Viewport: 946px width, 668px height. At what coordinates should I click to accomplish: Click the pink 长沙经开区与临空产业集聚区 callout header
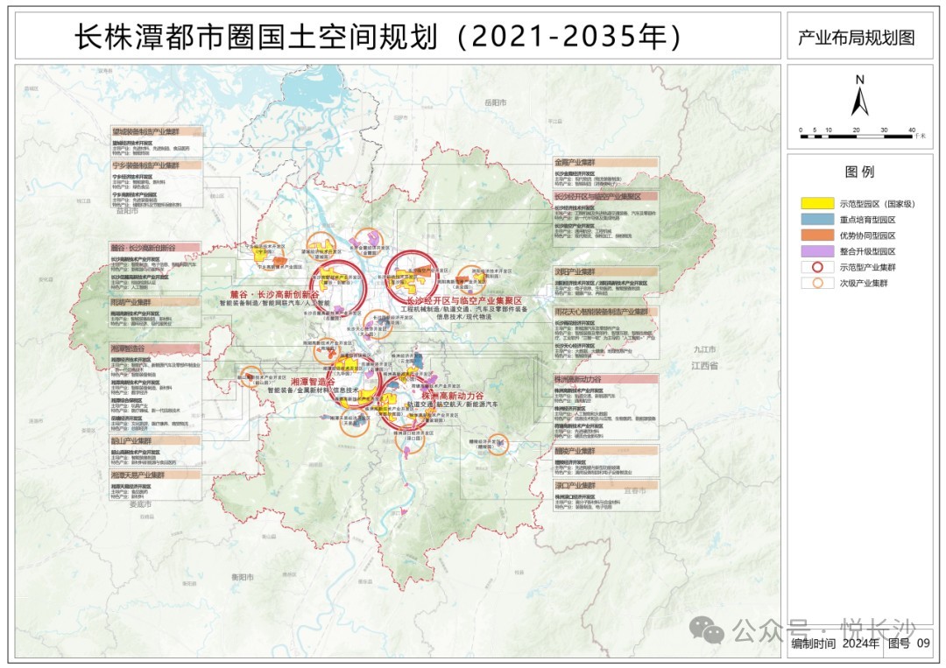tap(606, 196)
